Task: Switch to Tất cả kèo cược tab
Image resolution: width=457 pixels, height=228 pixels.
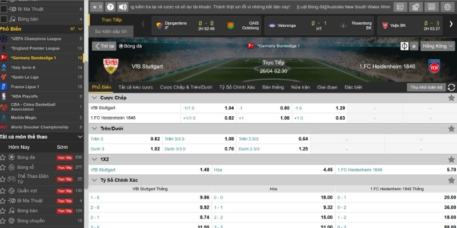Action: tap(135, 87)
